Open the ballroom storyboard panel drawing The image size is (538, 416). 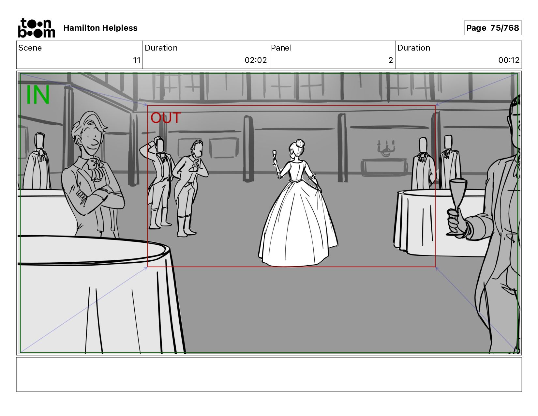tap(269, 213)
